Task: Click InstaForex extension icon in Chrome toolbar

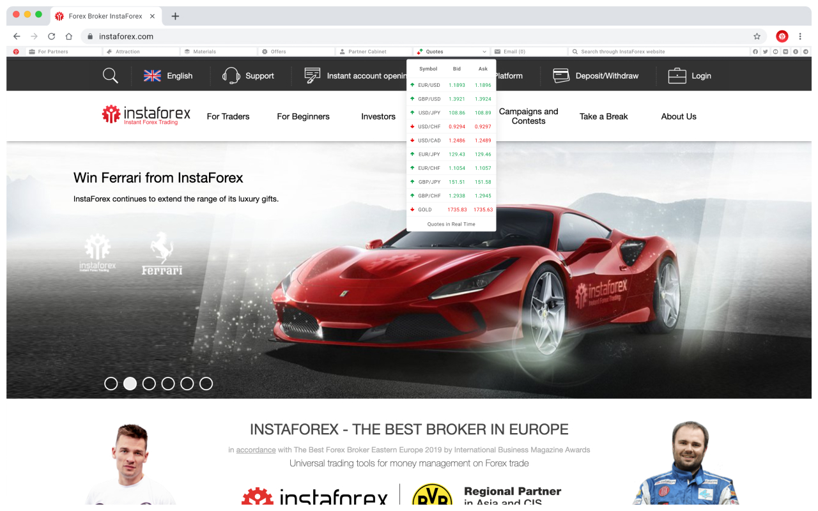Action: click(782, 36)
